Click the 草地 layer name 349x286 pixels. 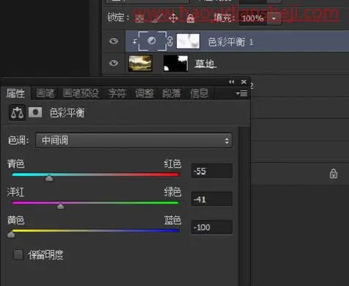tap(205, 64)
